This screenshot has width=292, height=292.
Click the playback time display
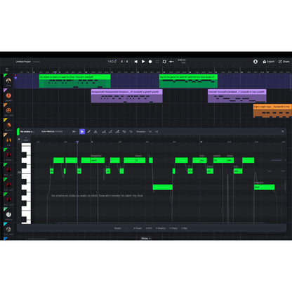coord(182,61)
